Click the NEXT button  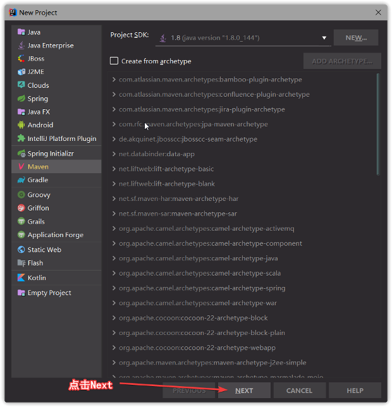coord(244,390)
